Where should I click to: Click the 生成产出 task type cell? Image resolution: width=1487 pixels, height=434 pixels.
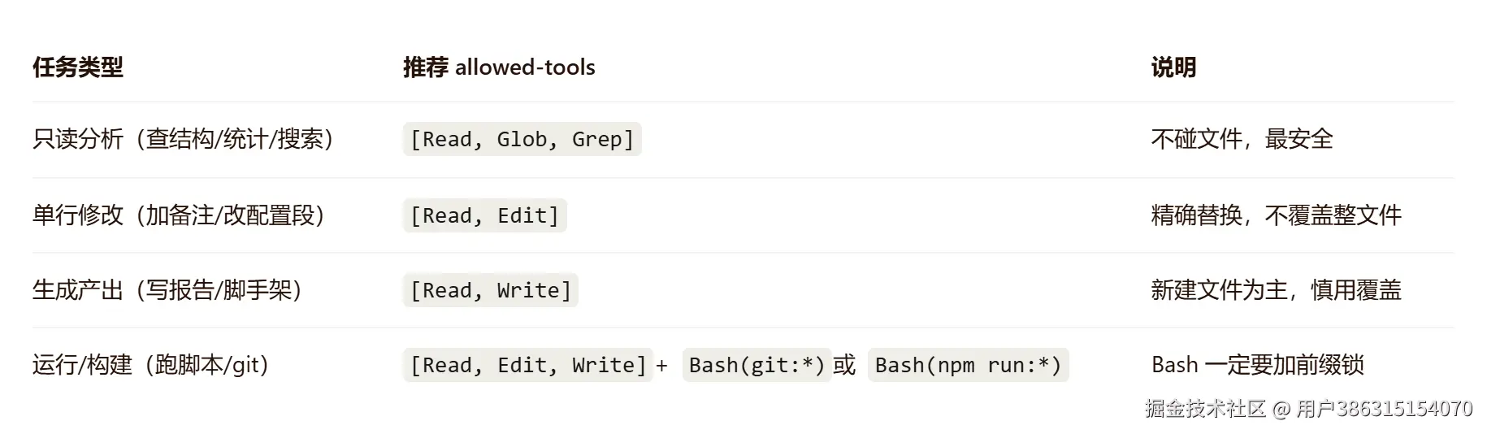click(x=167, y=290)
